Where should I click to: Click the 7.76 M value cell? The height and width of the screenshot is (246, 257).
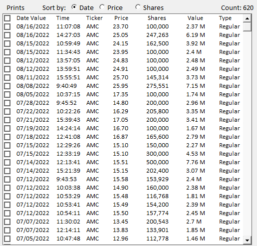(x=196, y=162)
